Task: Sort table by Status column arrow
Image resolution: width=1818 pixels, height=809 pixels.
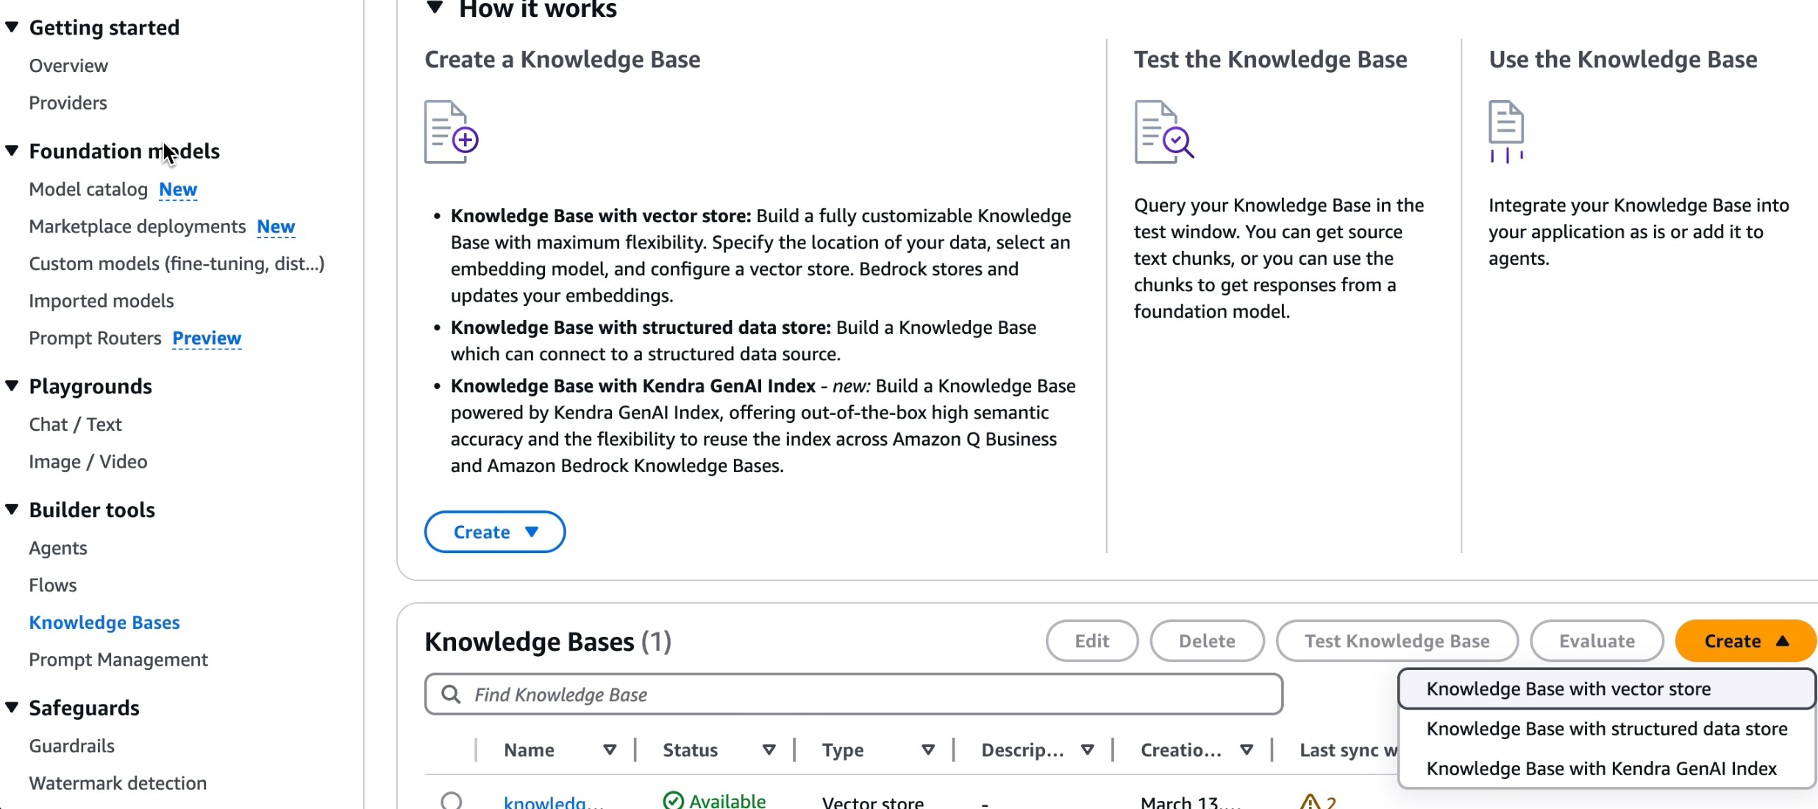Action: (769, 750)
